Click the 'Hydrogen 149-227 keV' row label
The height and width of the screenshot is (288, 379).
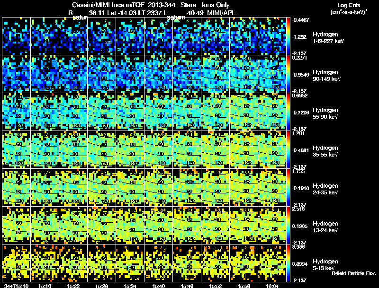328,38
